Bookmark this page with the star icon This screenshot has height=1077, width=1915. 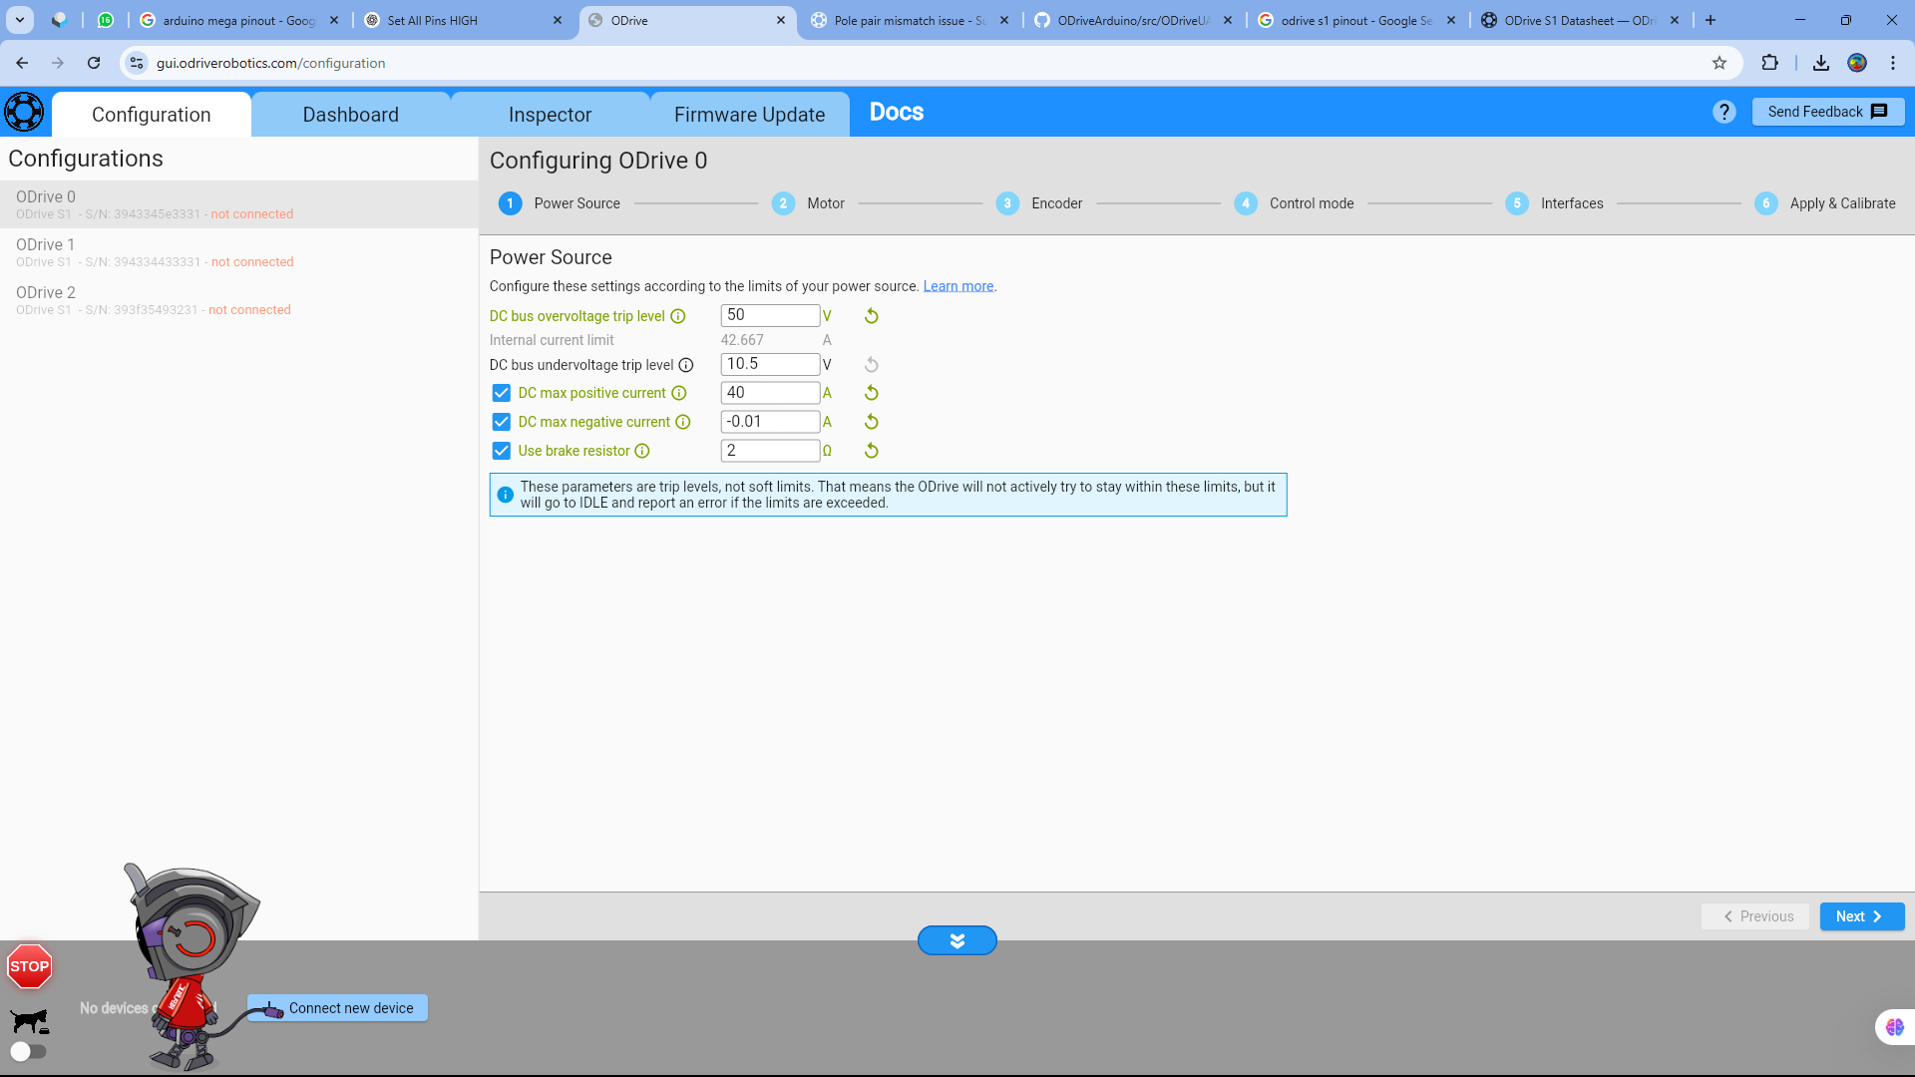click(1720, 63)
